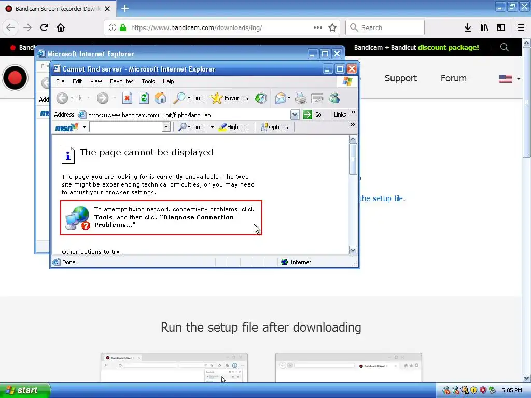Click Firefox Search box
Viewport: 531px width, 398px height.
click(x=385, y=27)
